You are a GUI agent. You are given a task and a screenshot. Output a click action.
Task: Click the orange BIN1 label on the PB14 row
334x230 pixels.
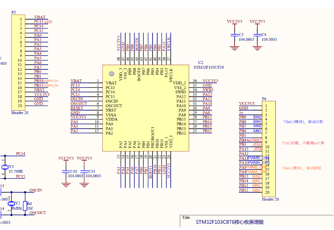(x=257, y=181)
